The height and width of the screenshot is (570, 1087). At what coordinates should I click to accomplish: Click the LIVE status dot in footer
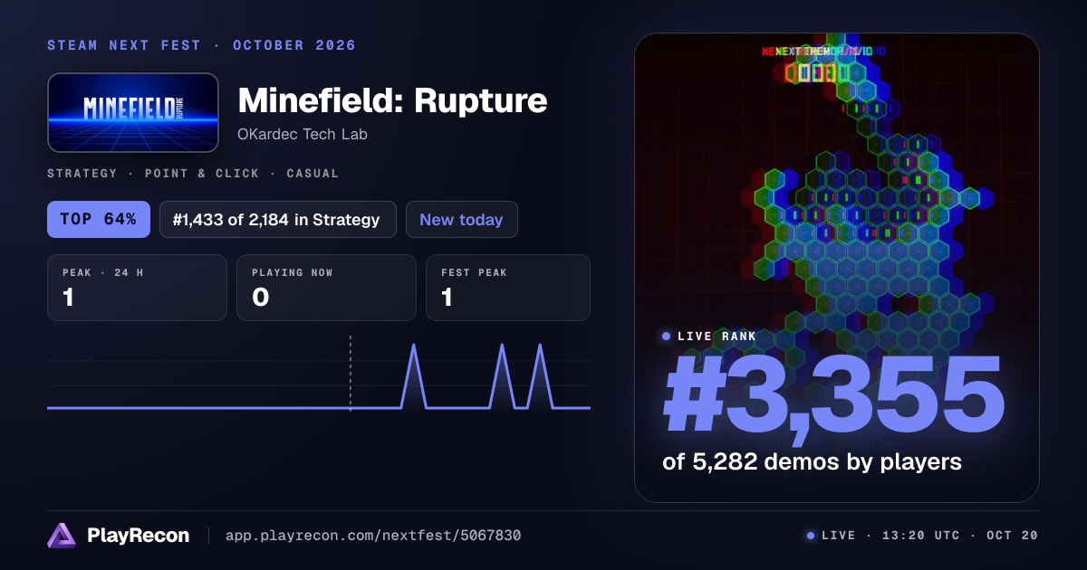(811, 536)
